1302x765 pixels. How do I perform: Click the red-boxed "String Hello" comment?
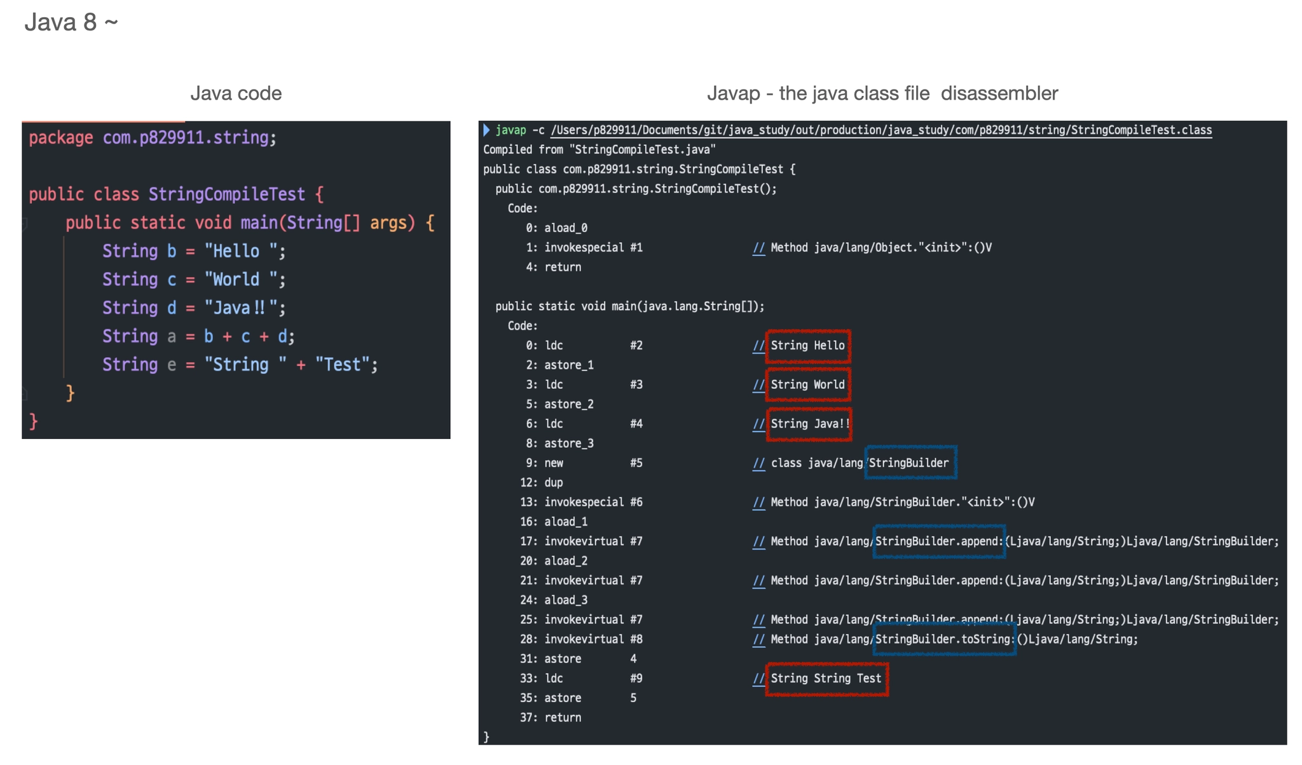[807, 346]
